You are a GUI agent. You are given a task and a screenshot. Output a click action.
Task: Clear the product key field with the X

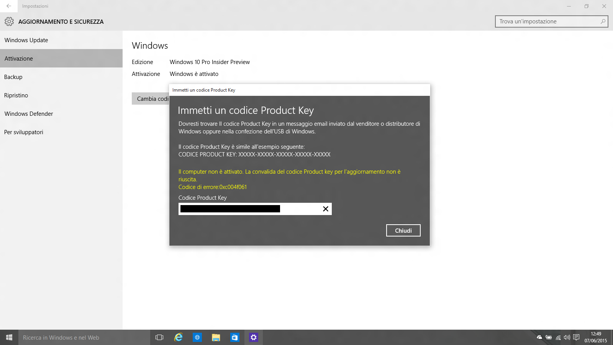tap(326, 209)
